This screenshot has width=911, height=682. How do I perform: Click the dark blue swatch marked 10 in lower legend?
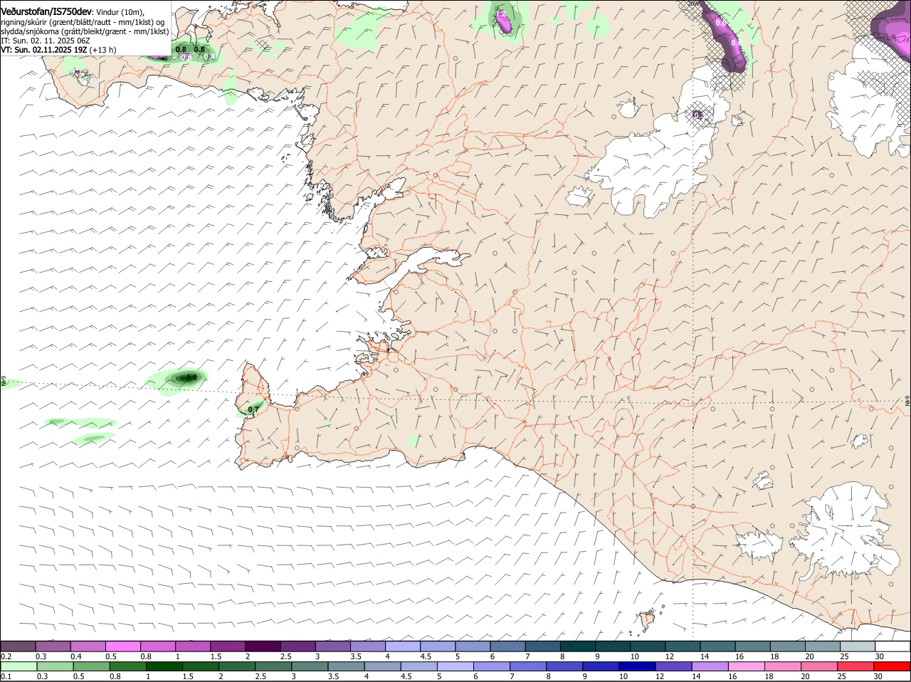[x=638, y=666]
